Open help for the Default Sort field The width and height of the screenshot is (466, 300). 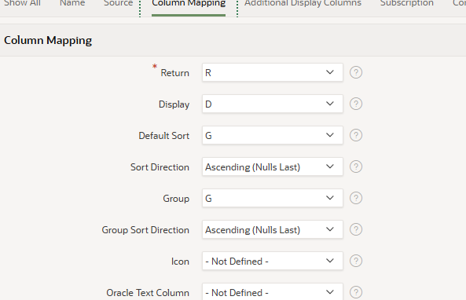click(x=356, y=135)
